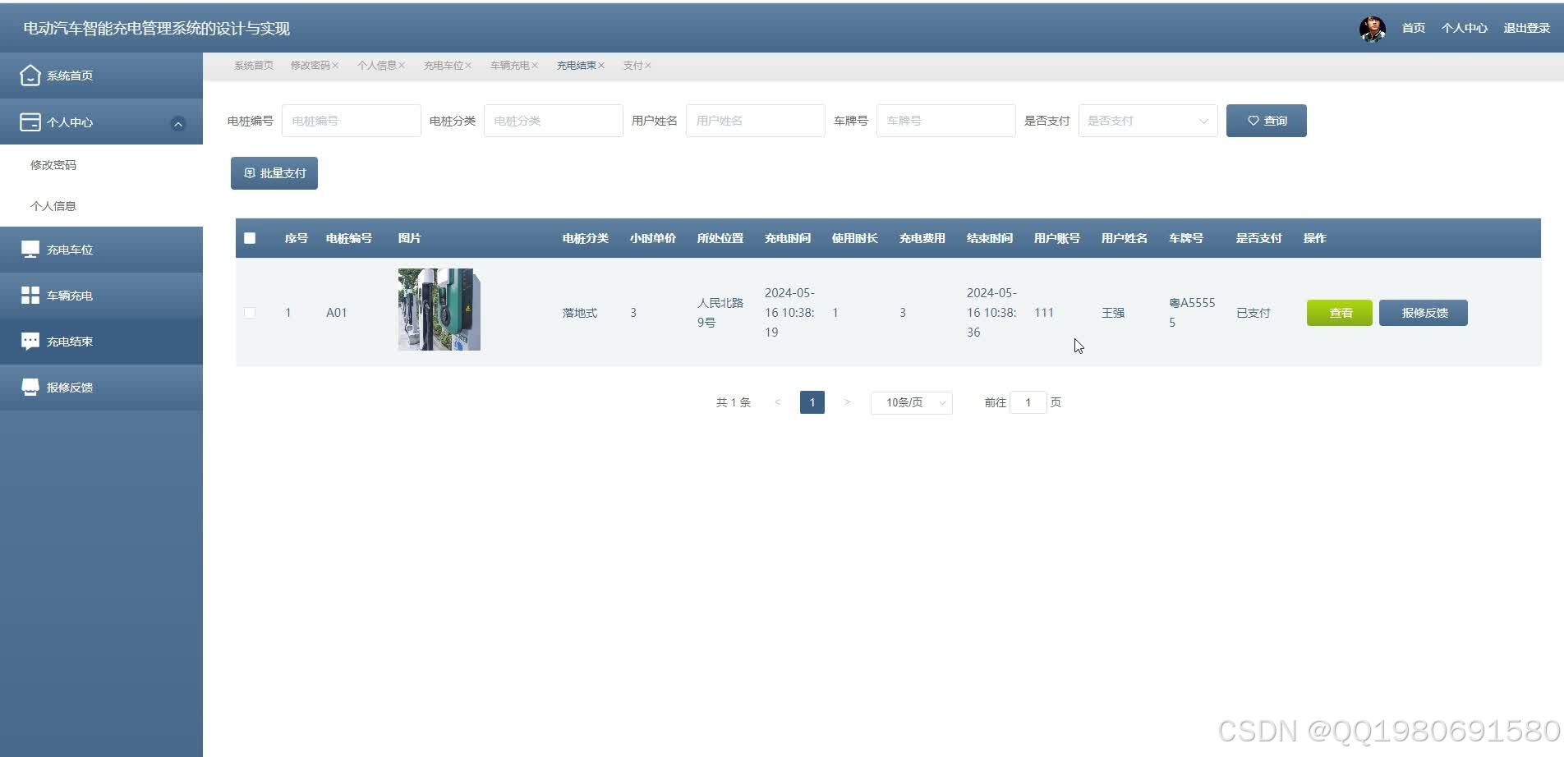This screenshot has height=757, width=1564.
Task: Focus the 电桩编号 search field
Action: [352, 121]
